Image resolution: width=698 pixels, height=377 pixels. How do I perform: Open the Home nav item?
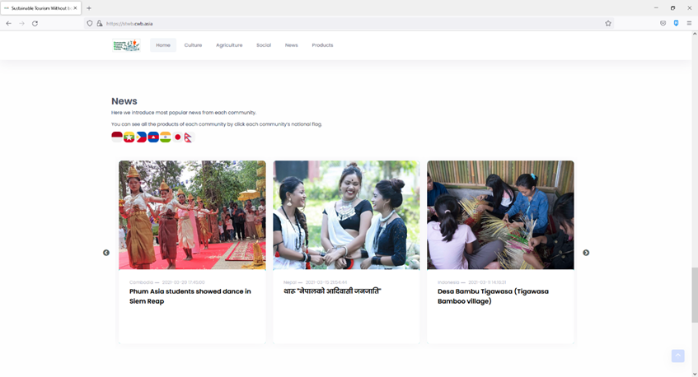(163, 45)
